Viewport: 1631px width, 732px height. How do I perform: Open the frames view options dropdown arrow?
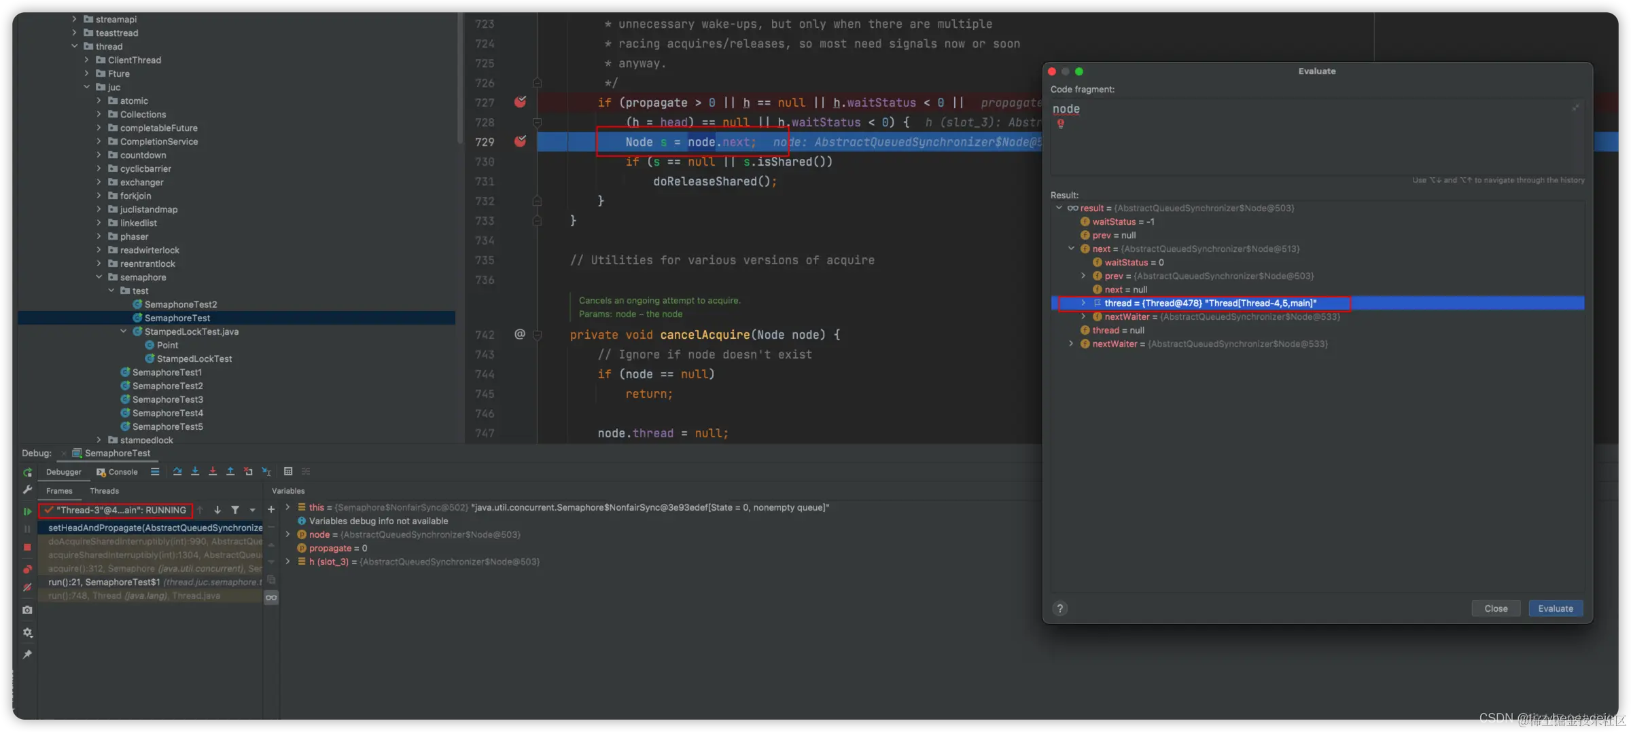pyautogui.click(x=253, y=510)
